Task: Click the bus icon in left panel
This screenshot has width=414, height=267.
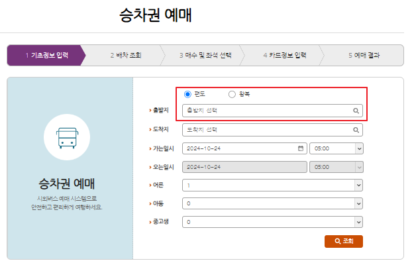Action: pos(67,138)
